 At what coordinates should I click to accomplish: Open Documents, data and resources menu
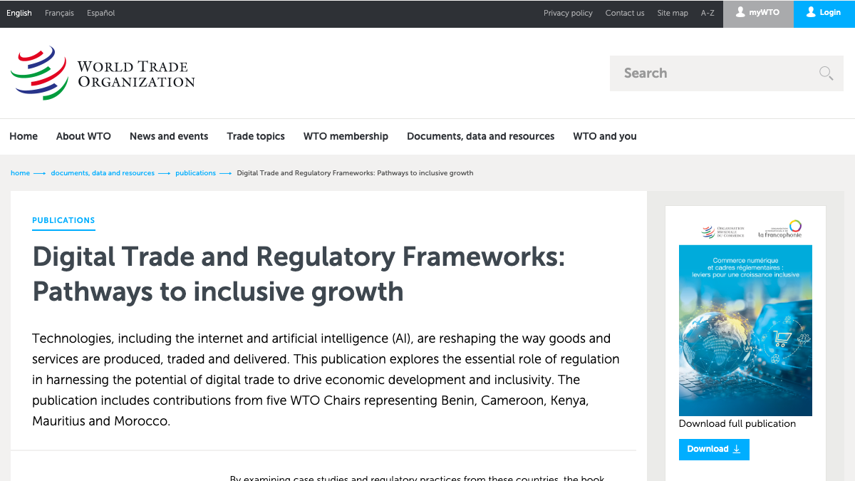[480, 136]
